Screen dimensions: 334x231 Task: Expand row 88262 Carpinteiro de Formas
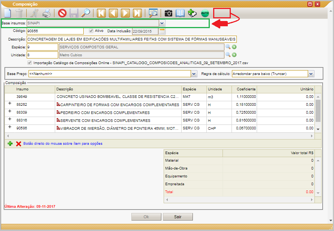coord(10,103)
